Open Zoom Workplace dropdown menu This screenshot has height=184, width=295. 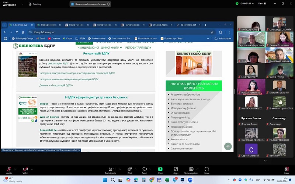(x=22, y=4)
